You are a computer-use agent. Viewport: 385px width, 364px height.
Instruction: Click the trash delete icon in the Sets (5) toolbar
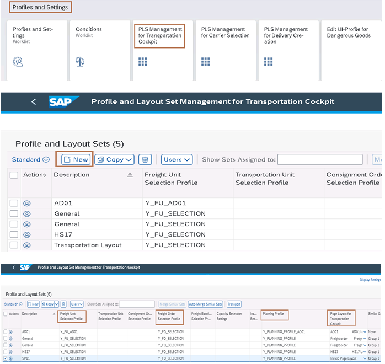click(x=145, y=159)
